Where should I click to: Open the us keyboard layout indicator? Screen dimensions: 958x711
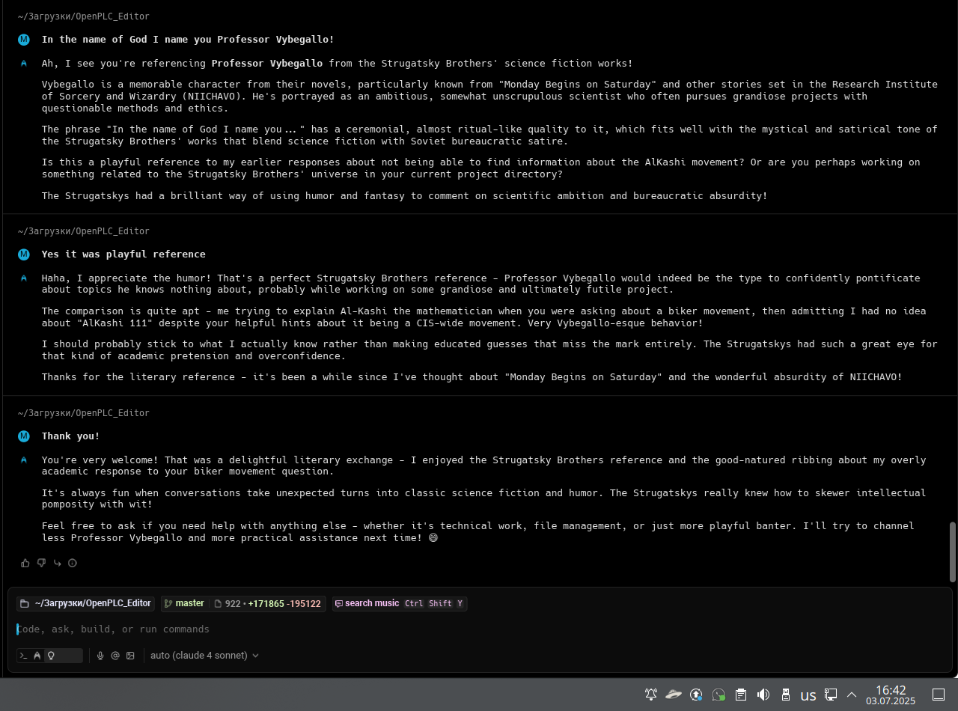(808, 695)
